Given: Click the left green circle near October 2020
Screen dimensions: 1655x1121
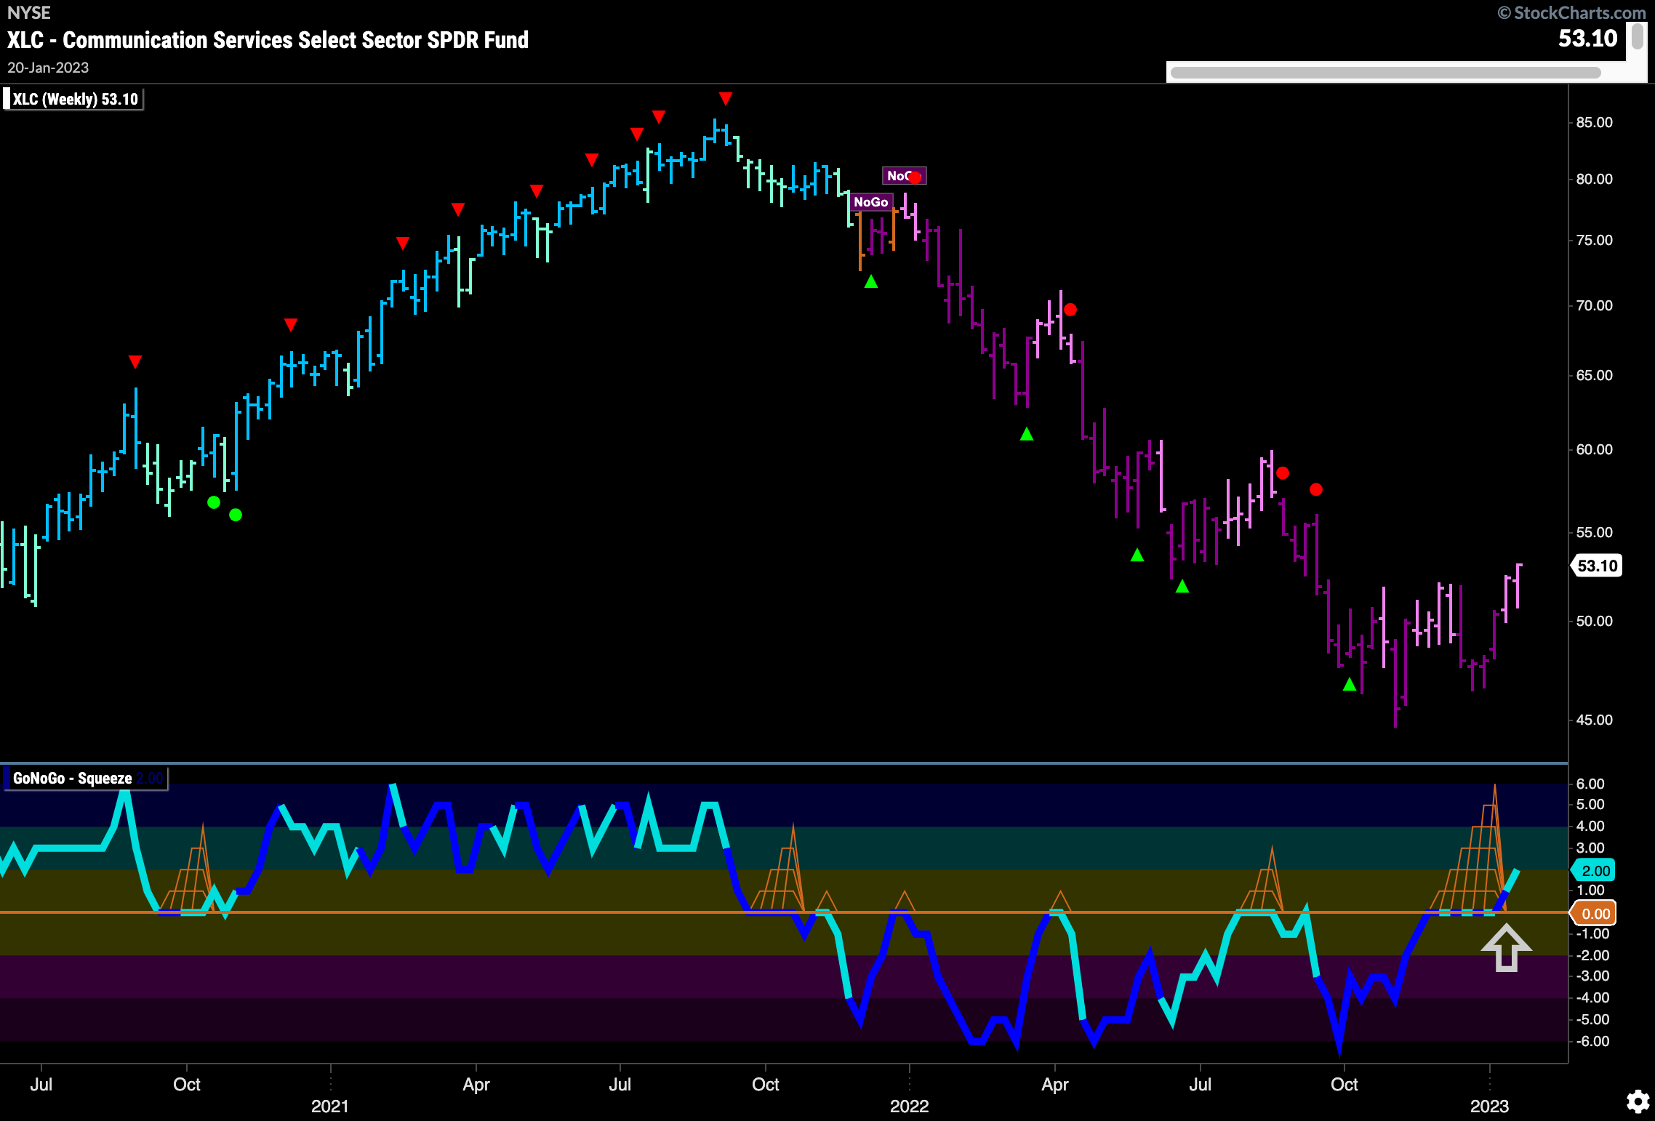Looking at the screenshot, I should click(214, 502).
